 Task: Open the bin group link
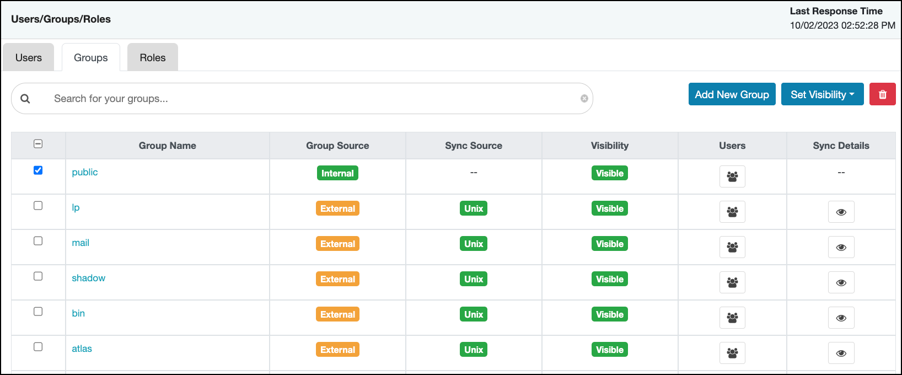coord(78,313)
